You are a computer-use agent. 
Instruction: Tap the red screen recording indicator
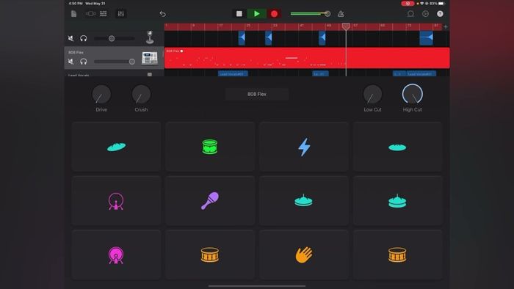point(408,3)
